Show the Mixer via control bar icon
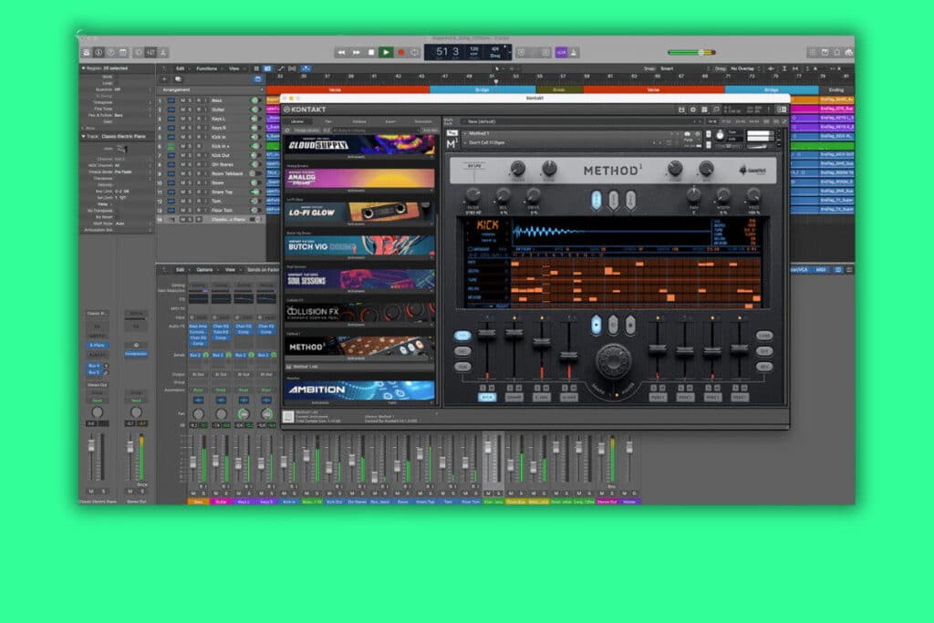934x623 pixels. coord(150,52)
